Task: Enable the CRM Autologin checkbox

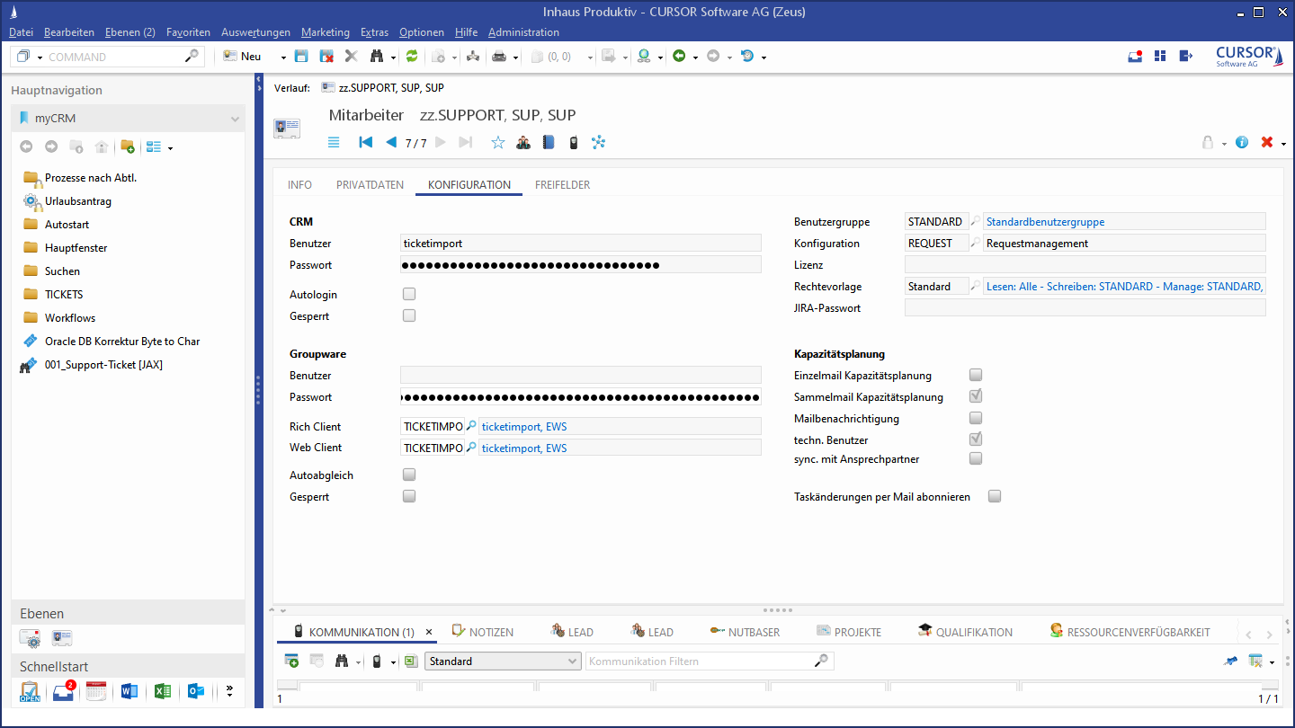Action: point(409,294)
